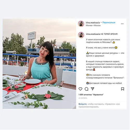Screen dimensions: 130x130
Task: Share the post via paper plane icon
Action: [x=92, y=89]
